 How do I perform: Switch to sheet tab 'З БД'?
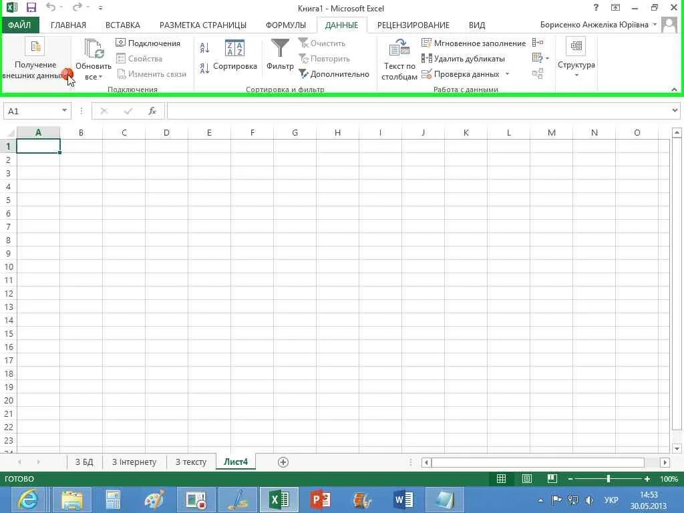pyautogui.click(x=84, y=462)
